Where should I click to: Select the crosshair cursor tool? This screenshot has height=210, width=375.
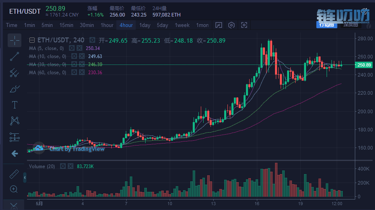point(15,40)
